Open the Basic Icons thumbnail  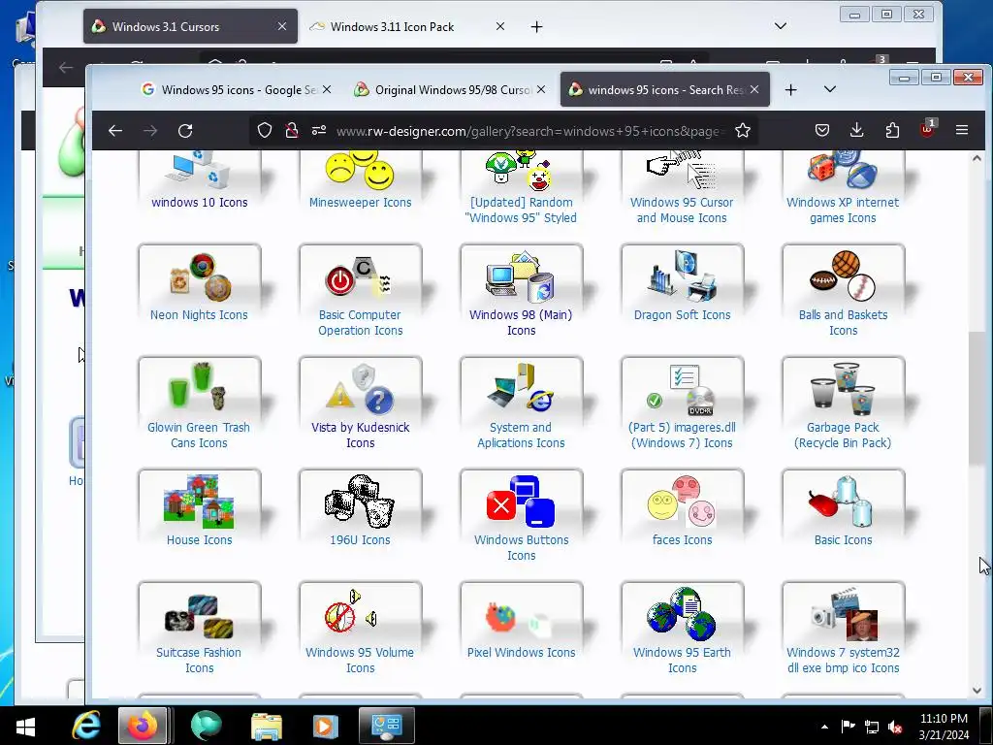[844, 502]
